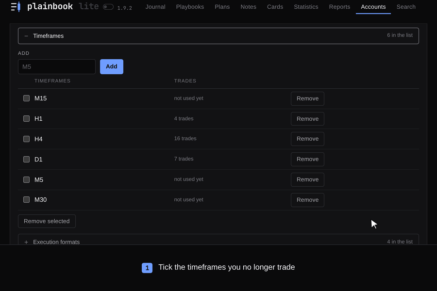
Task: View the Statistics tab
Action: tap(306, 7)
